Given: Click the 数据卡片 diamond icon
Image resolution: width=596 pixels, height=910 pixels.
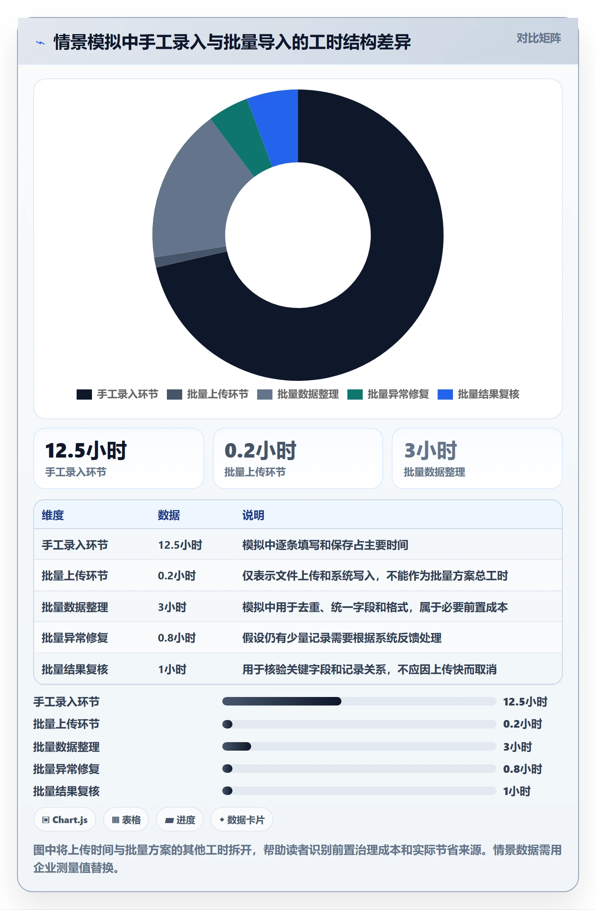Looking at the screenshot, I should 222,820.
